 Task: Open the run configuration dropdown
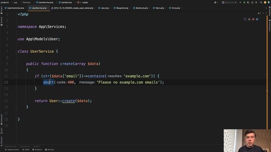(x=229, y=3)
